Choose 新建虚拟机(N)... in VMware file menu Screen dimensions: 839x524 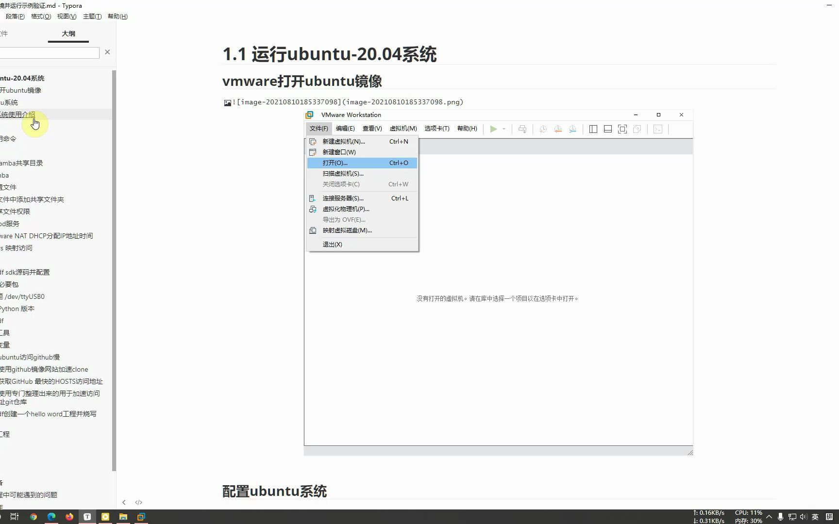tap(362, 142)
